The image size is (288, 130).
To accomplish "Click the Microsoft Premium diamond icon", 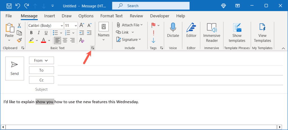I will pyautogui.click(x=224, y=6).
